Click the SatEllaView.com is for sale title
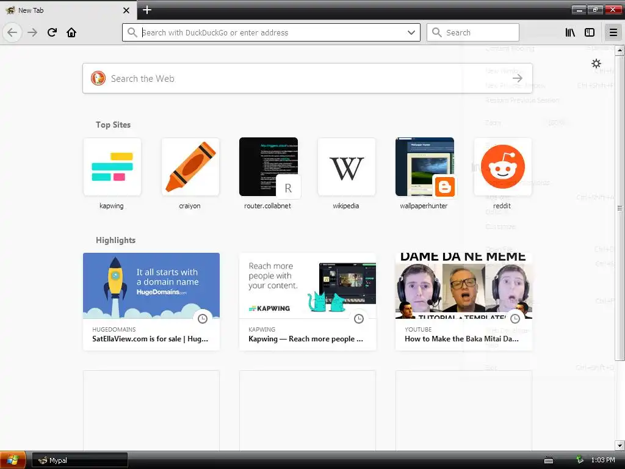The image size is (625, 469). pos(150,338)
